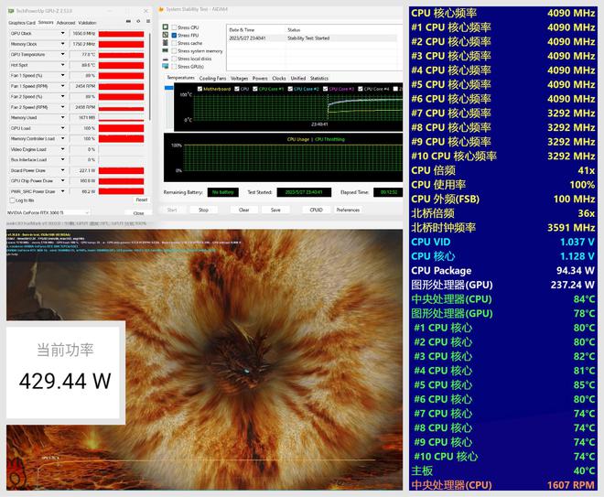The width and height of the screenshot is (604, 497).
Task: Click the Stress local disks drive icon
Action: (166, 59)
